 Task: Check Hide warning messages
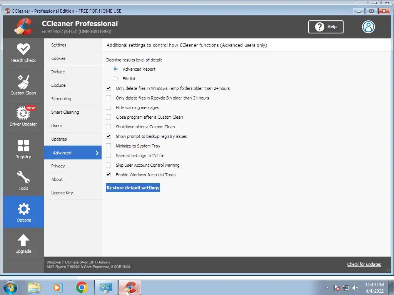coord(108,108)
